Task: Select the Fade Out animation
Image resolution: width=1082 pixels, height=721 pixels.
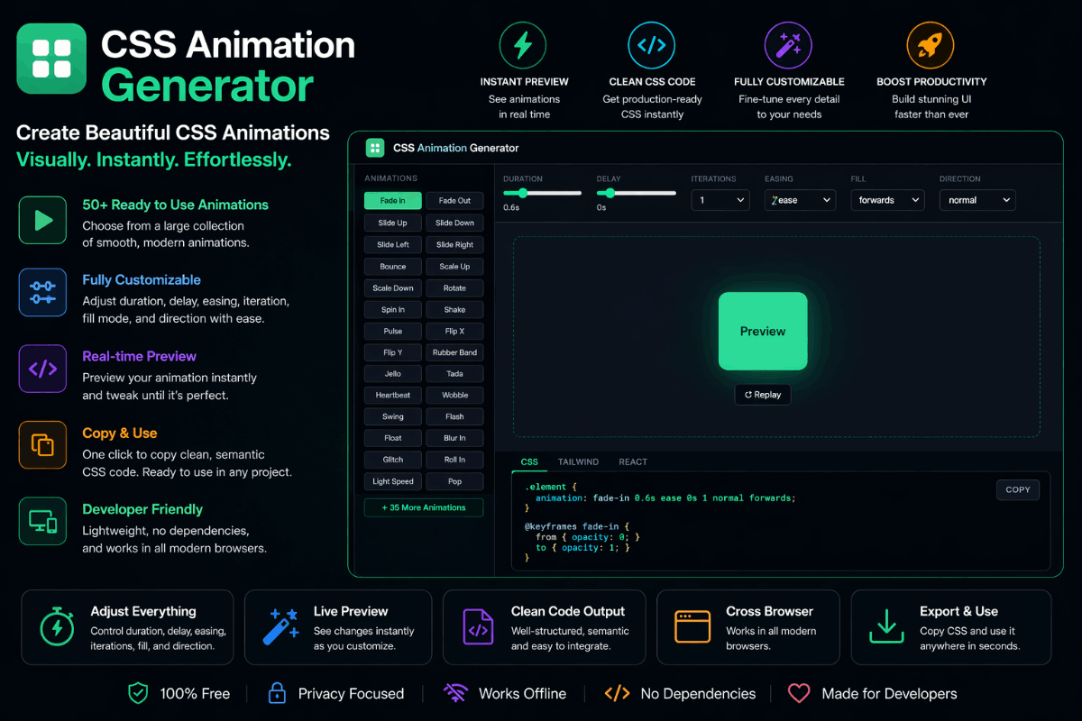Action: click(x=454, y=201)
